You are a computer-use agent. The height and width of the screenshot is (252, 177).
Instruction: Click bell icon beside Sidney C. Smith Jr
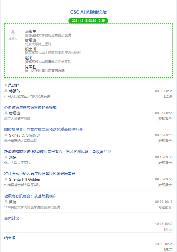(6, 135)
